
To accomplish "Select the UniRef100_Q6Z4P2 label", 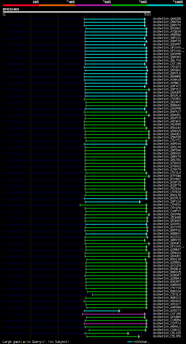I will (x=167, y=102).
